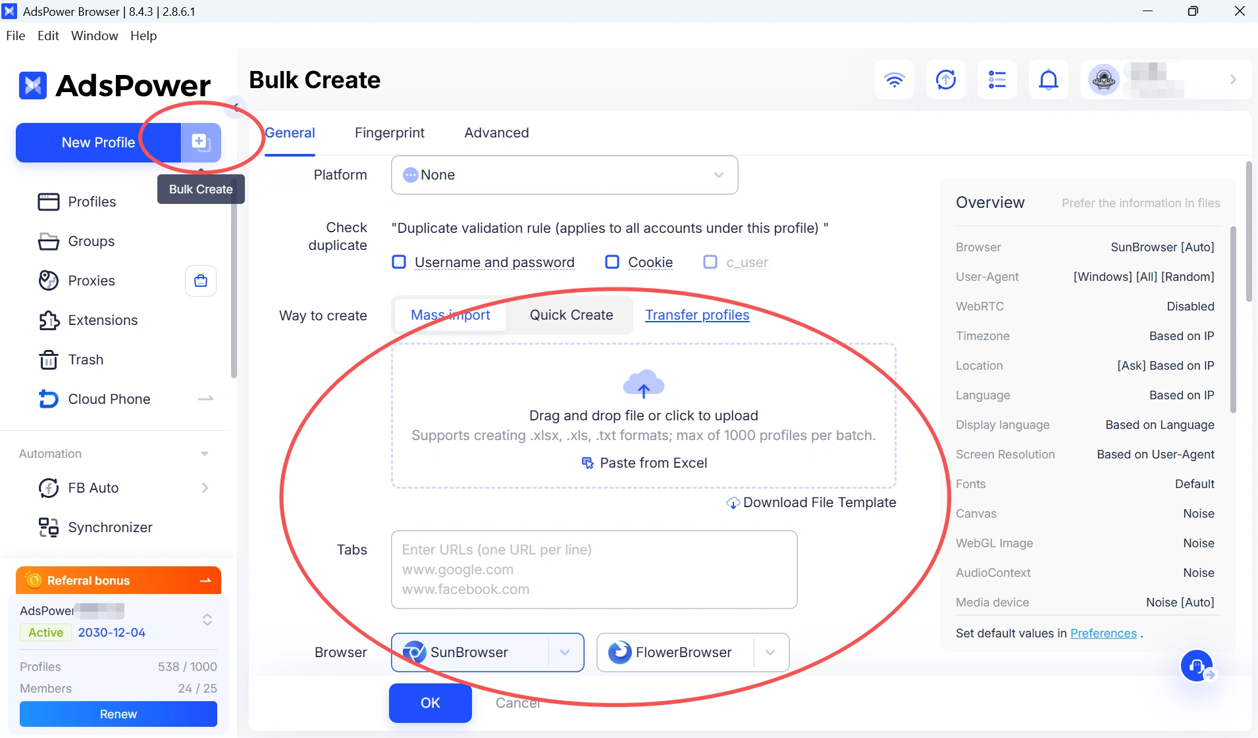Click the Active status badge
Viewport: 1258px width, 738px height.
[x=45, y=632]
